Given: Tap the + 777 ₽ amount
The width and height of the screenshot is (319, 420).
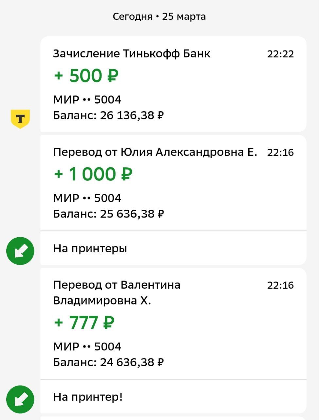Looking at the screenshot, I should pos(84,323).
